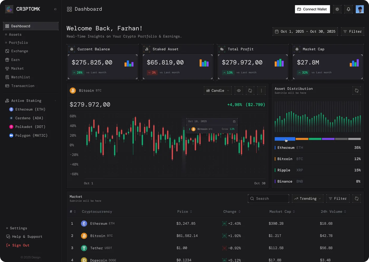Open the Candle chart type dropdown
This screenshot has width=369, height=262.
pos(218,90)
